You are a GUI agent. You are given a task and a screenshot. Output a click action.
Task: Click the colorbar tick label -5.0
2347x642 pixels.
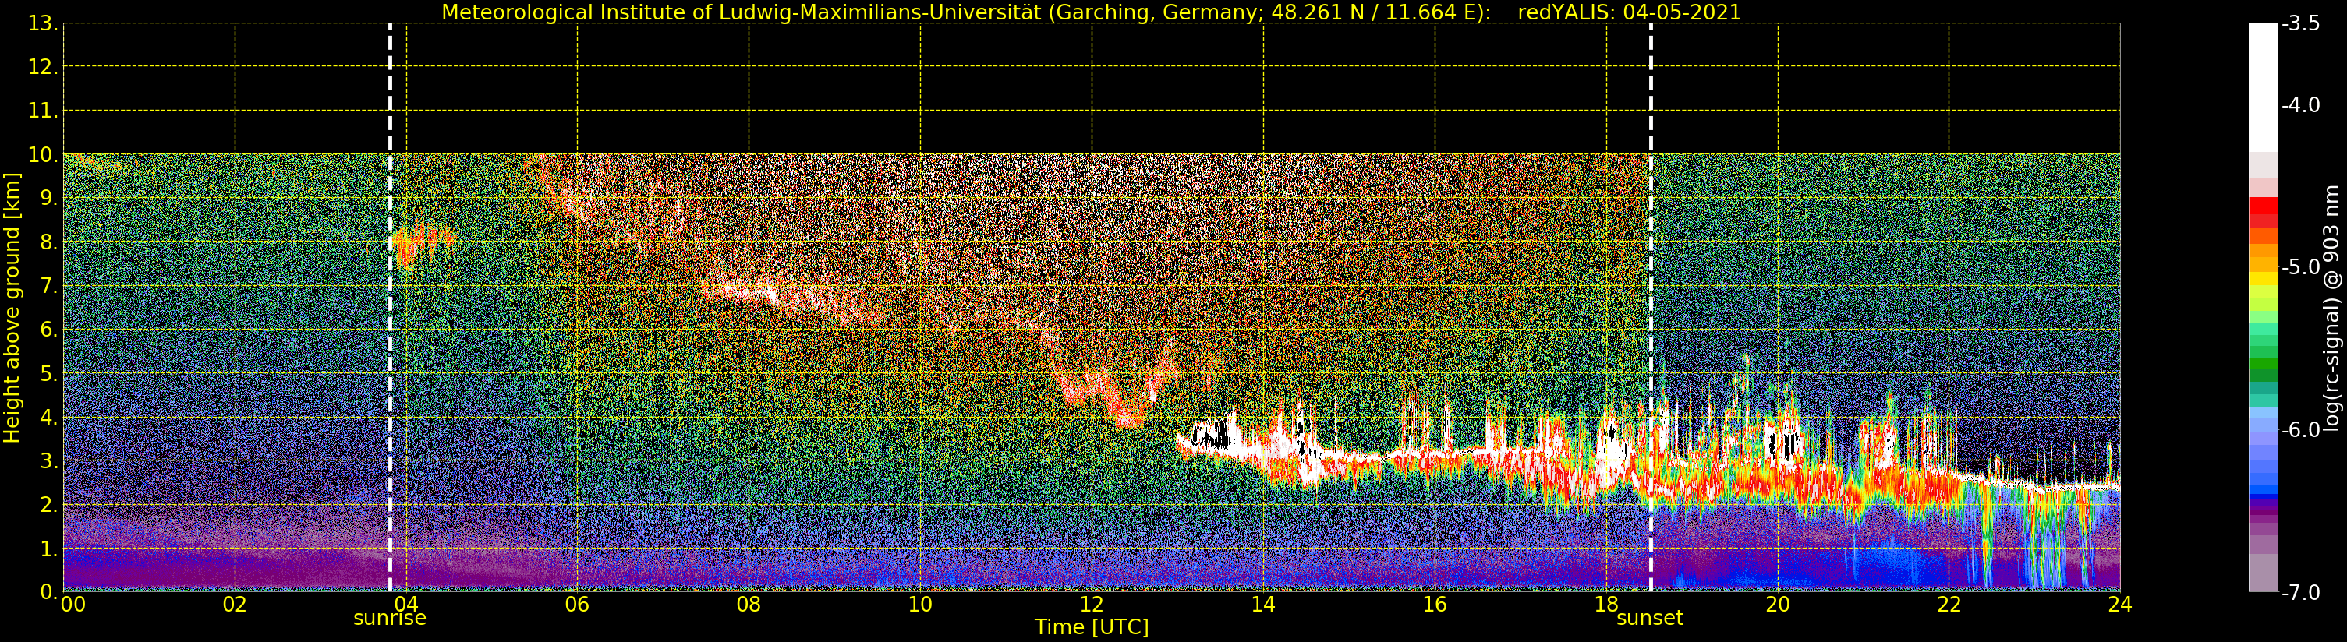pyautogui.click(x=2300, y=268)
